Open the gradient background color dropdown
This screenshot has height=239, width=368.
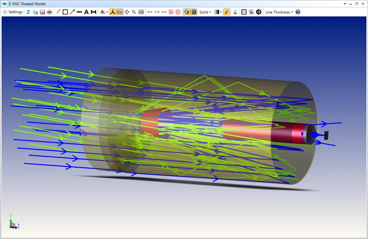217,12
